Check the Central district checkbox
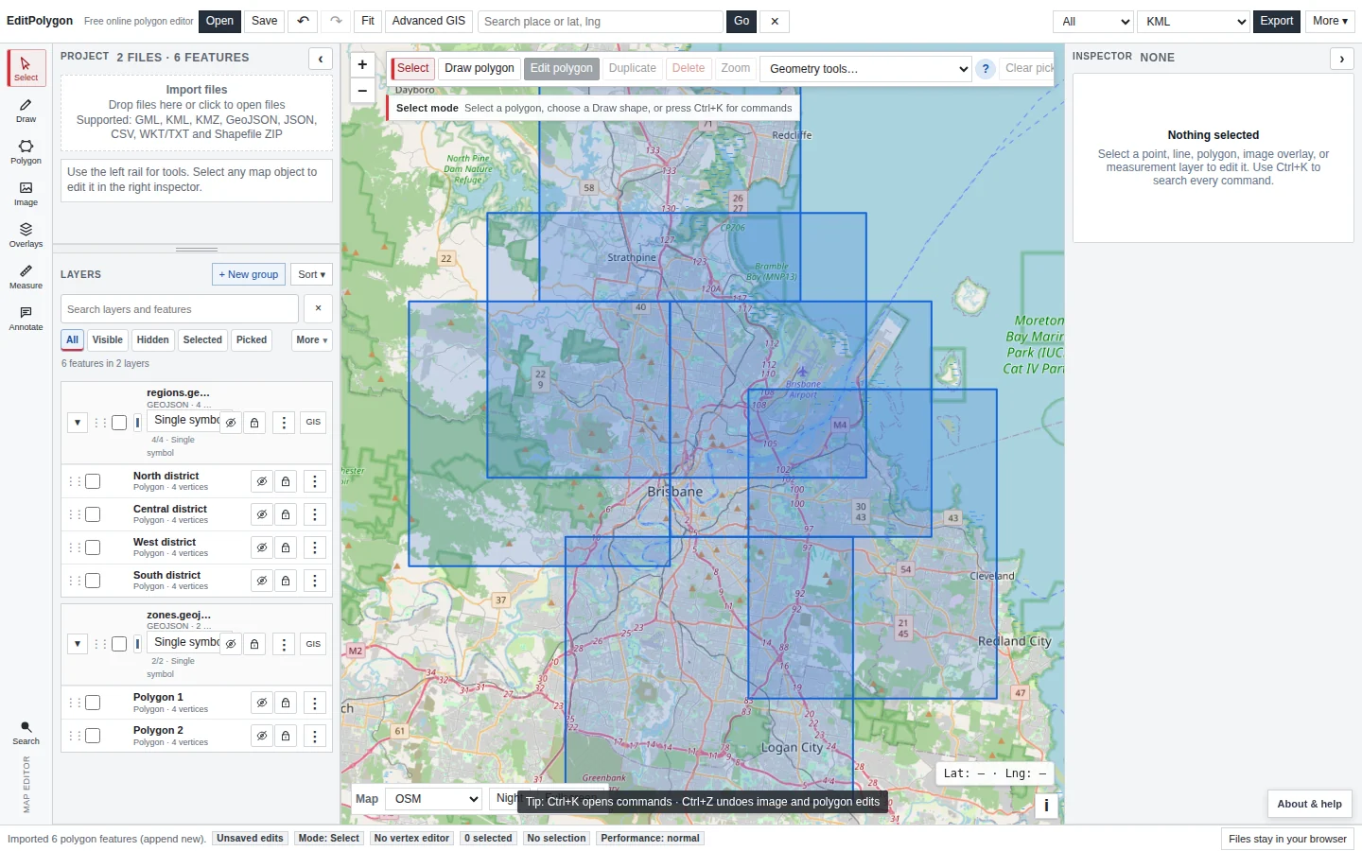1362x851 pixels. [93, 514]
